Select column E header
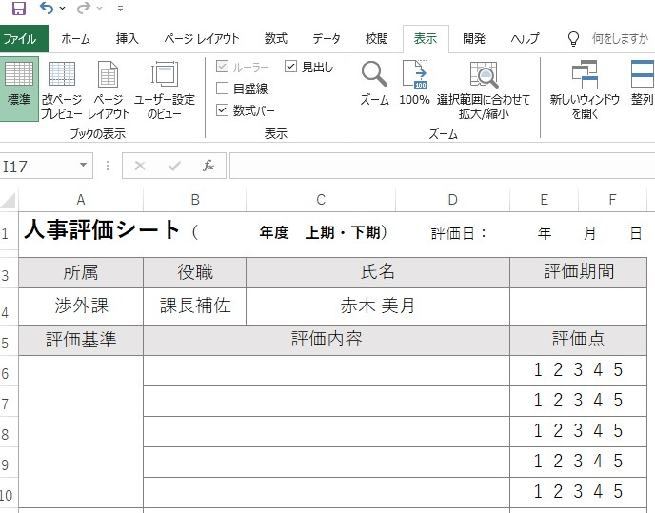The image size is (655, 513). pyautogui.click(x=545, y=200)
